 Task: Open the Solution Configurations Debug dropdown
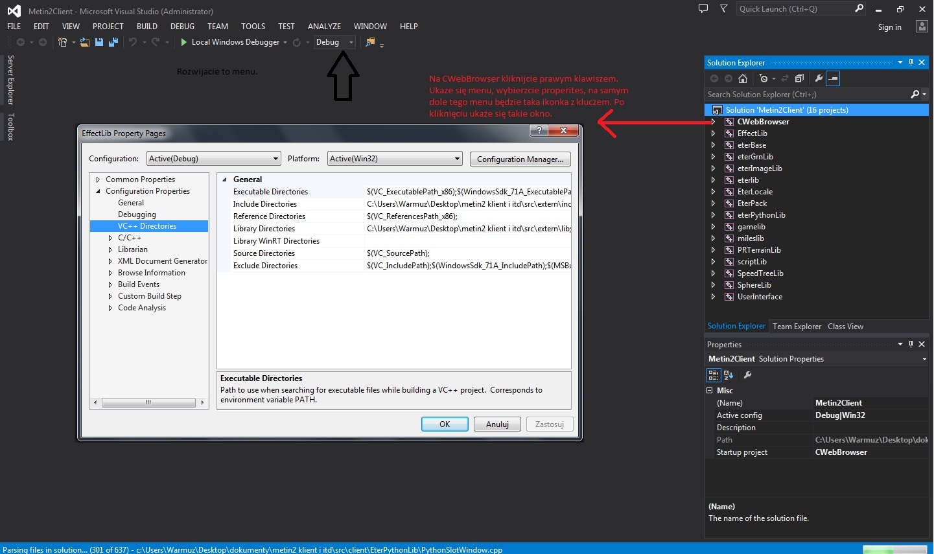334,42
